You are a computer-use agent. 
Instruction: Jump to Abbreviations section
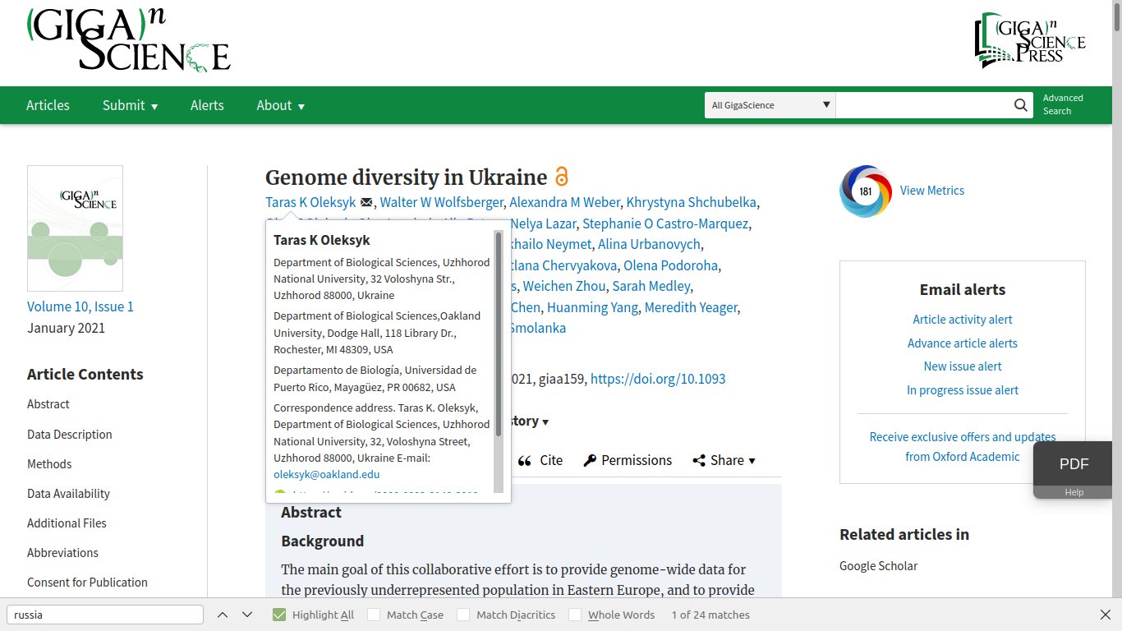62,553
